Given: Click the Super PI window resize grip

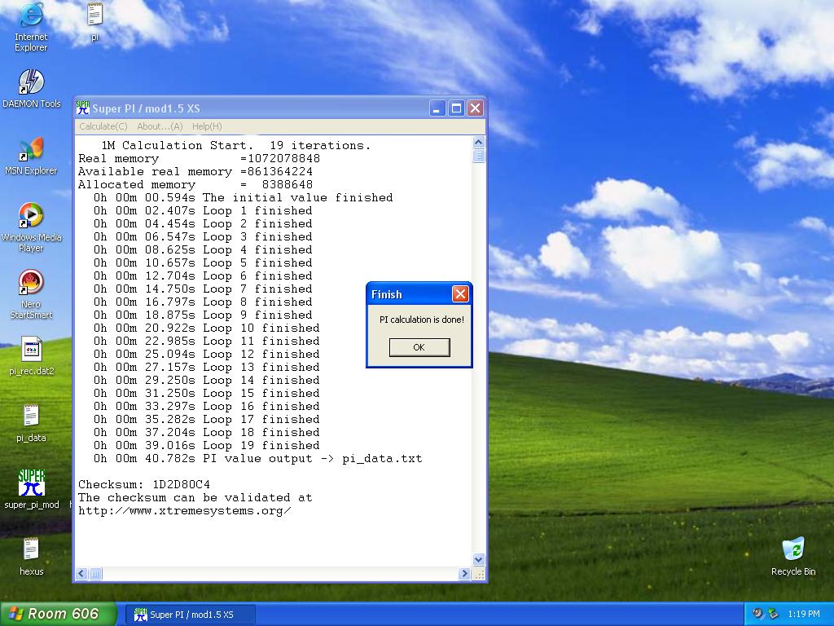Looking at the screenshot, I should (x=479, y=574).
